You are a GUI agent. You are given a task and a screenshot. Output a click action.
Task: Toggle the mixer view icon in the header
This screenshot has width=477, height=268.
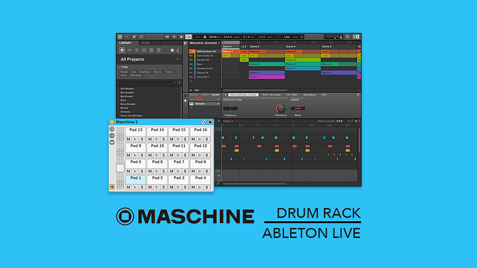coord(141,37)
